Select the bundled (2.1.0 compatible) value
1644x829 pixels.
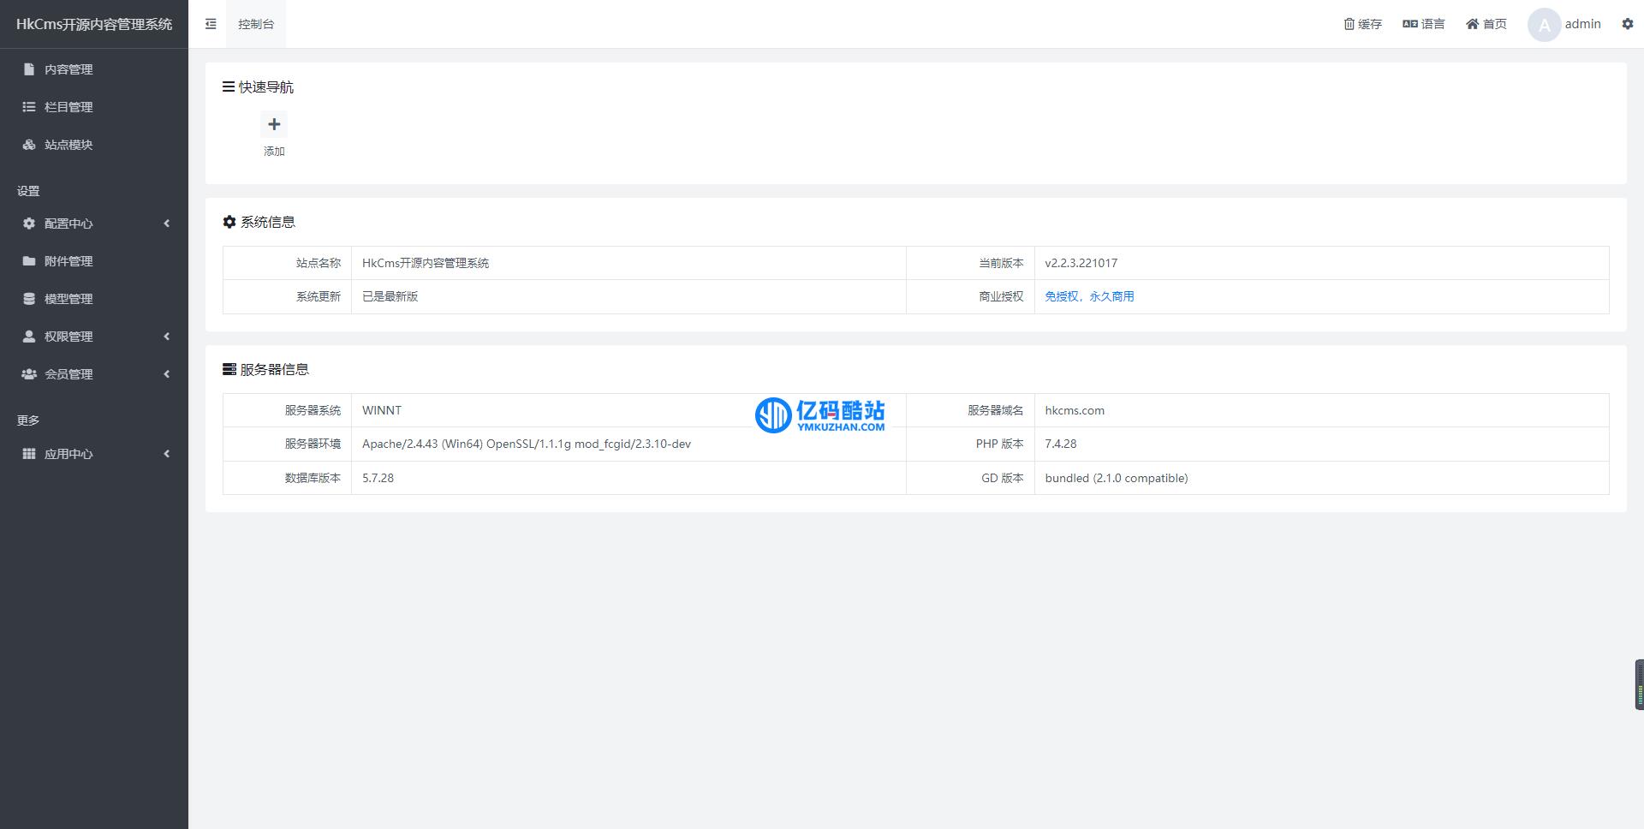(1117, 478)
